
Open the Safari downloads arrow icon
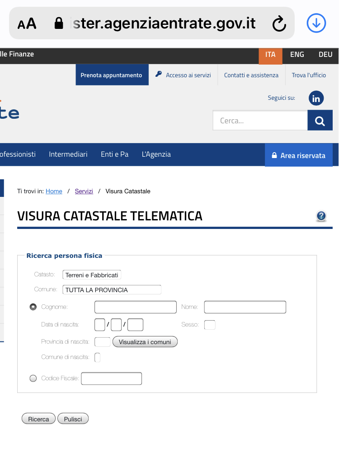point(316,23)
